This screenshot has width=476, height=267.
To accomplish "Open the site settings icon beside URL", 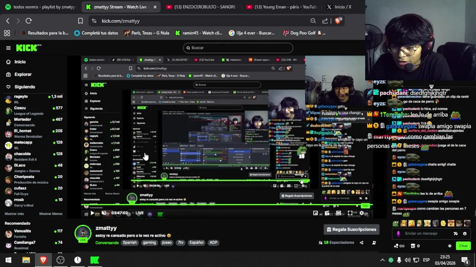I will click(94, 21).
